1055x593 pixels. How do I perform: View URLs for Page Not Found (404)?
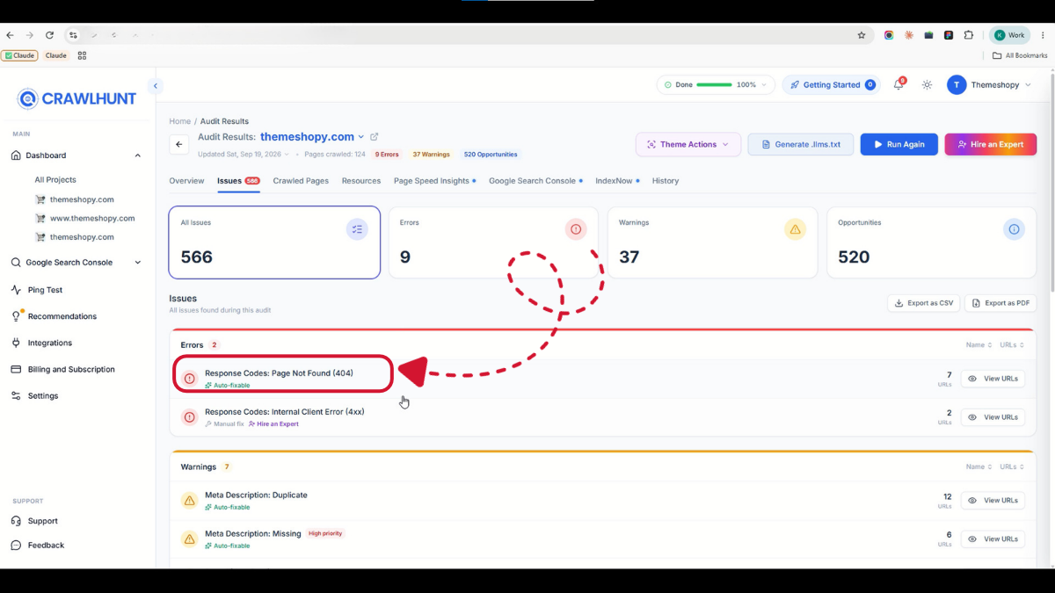(993, 379)
